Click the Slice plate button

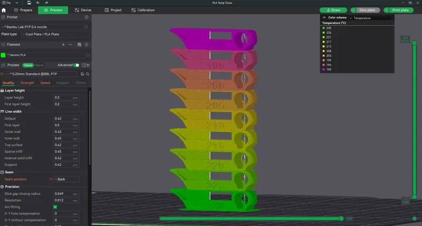click(367, 10)
